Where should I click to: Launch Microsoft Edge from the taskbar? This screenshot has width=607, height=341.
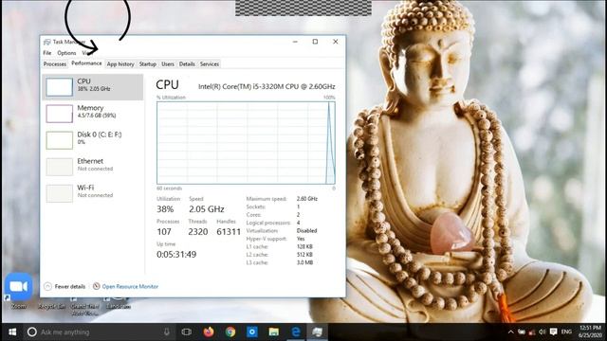[296, 332]
